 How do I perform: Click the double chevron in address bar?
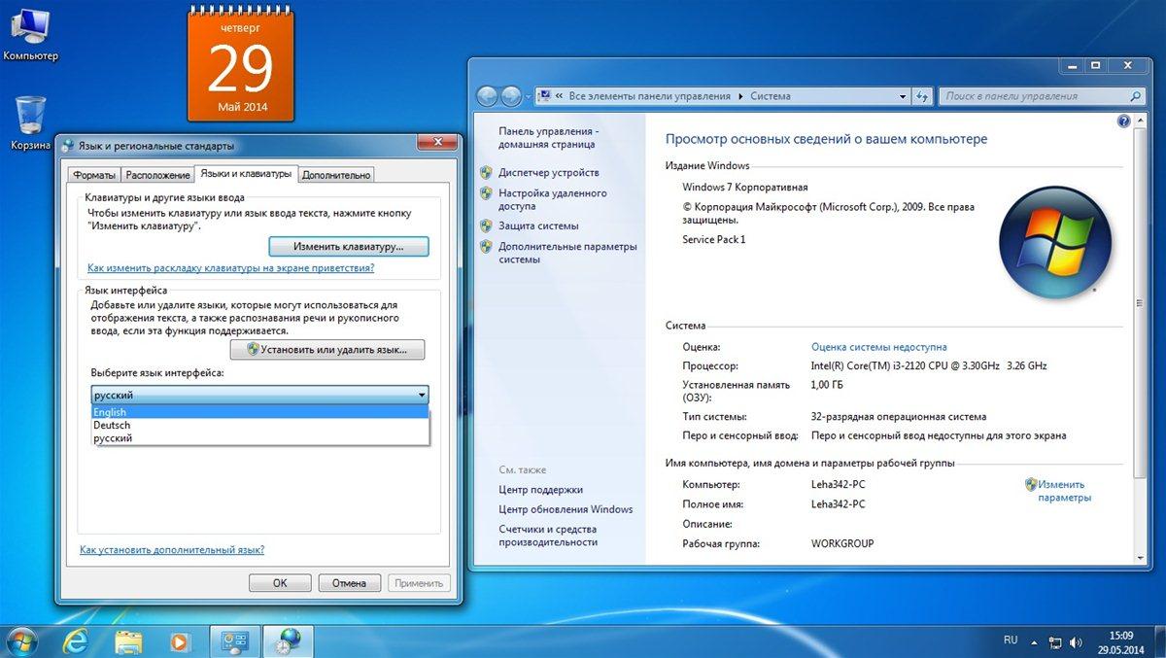(561, 96)
